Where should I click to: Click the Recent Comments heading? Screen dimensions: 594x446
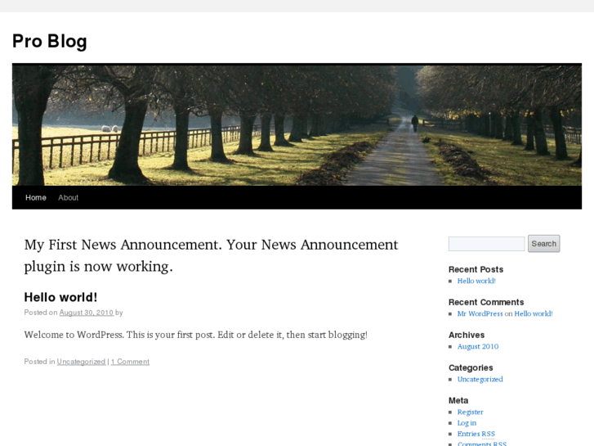tap(486, 302)
